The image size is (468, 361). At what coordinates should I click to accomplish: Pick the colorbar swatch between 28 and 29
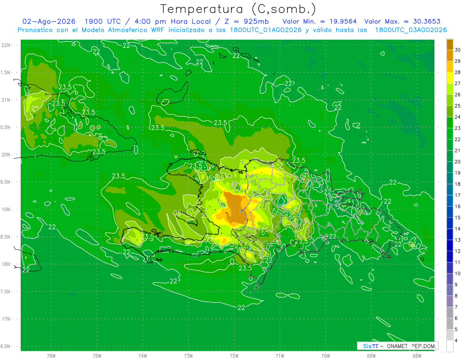coord(450,67)
